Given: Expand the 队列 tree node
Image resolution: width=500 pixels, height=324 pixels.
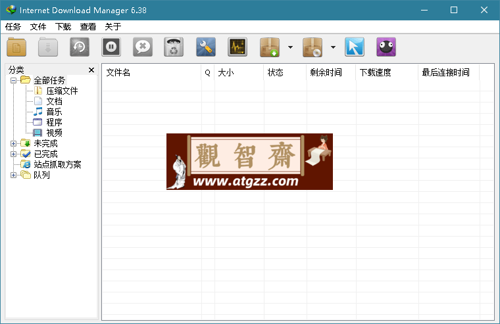Looking at the screenshot, I should (x=13, y=175).
